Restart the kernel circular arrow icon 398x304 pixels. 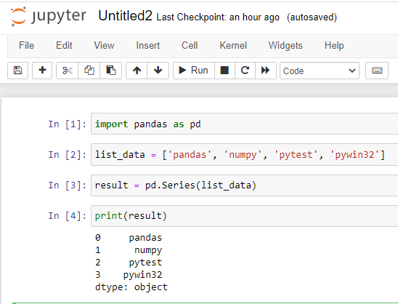pos(245,71)
